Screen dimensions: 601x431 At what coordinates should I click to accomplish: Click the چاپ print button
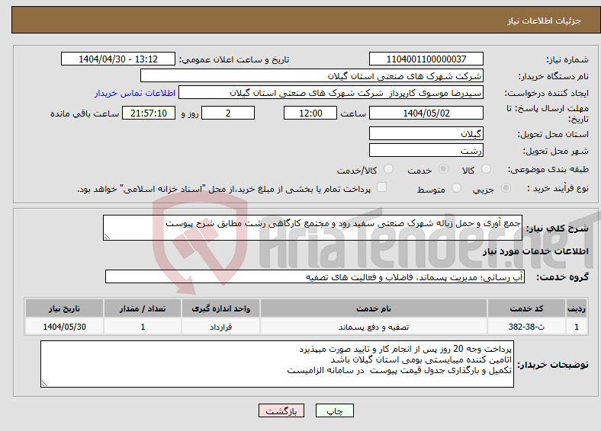point(335,410)
